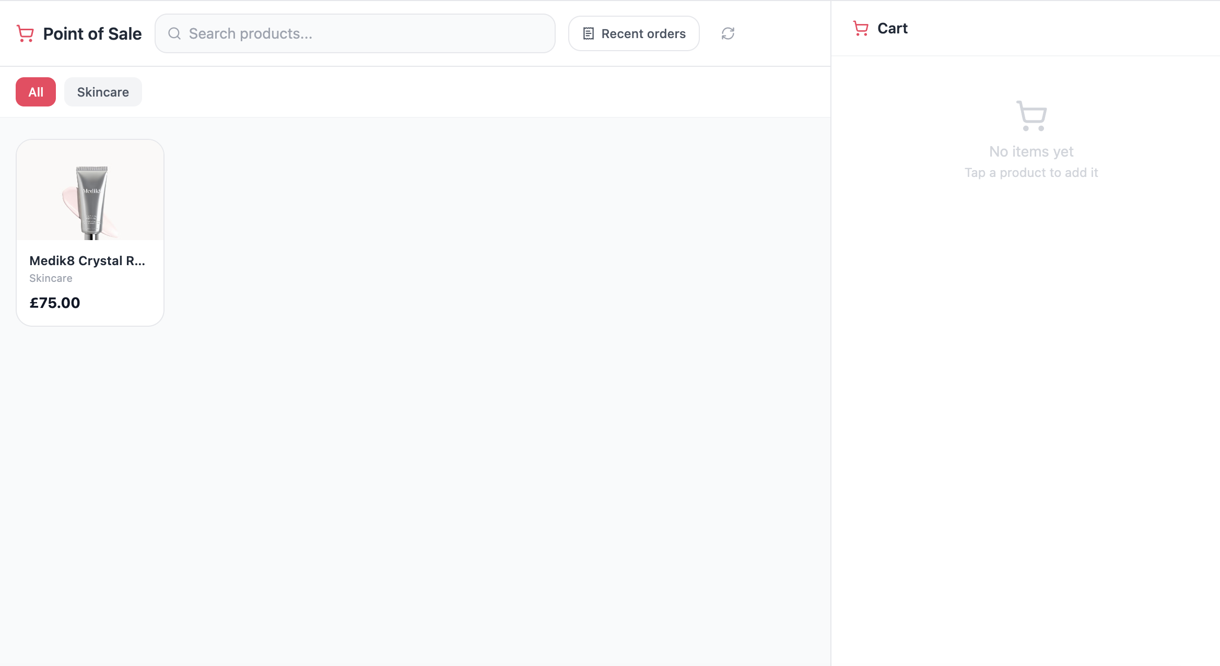Click 'Tap a product to add it' hint
Screen dimensions: 1220x666
click(1031, 173)
